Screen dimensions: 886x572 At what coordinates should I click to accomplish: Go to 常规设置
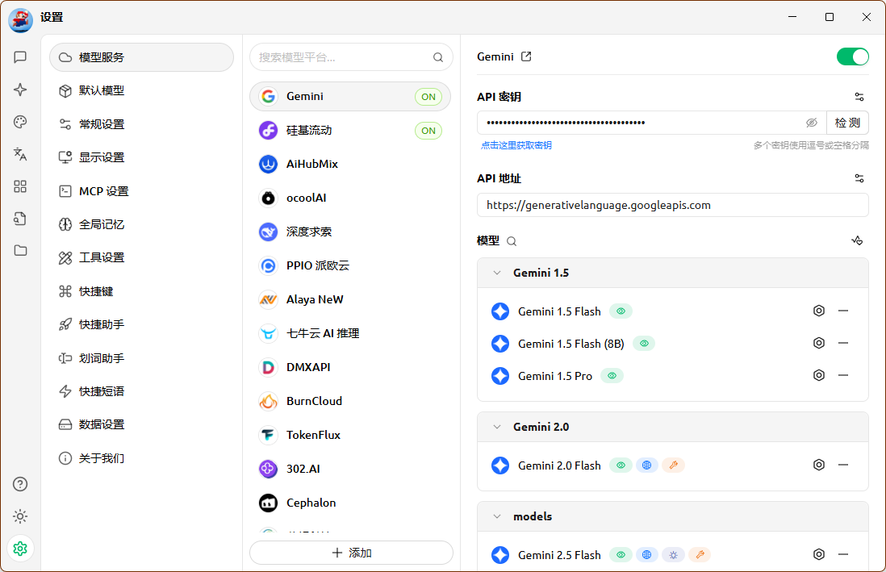[x=141, y=123]
